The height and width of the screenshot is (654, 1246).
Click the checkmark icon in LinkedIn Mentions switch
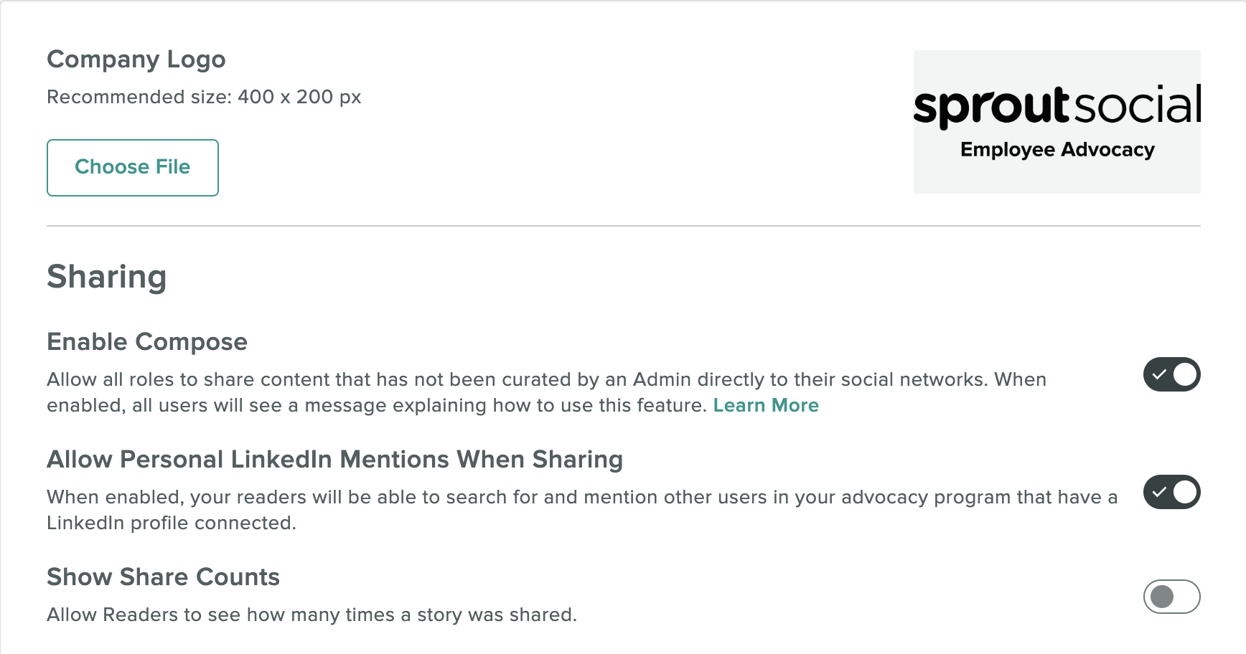[x=1159, y=492]
